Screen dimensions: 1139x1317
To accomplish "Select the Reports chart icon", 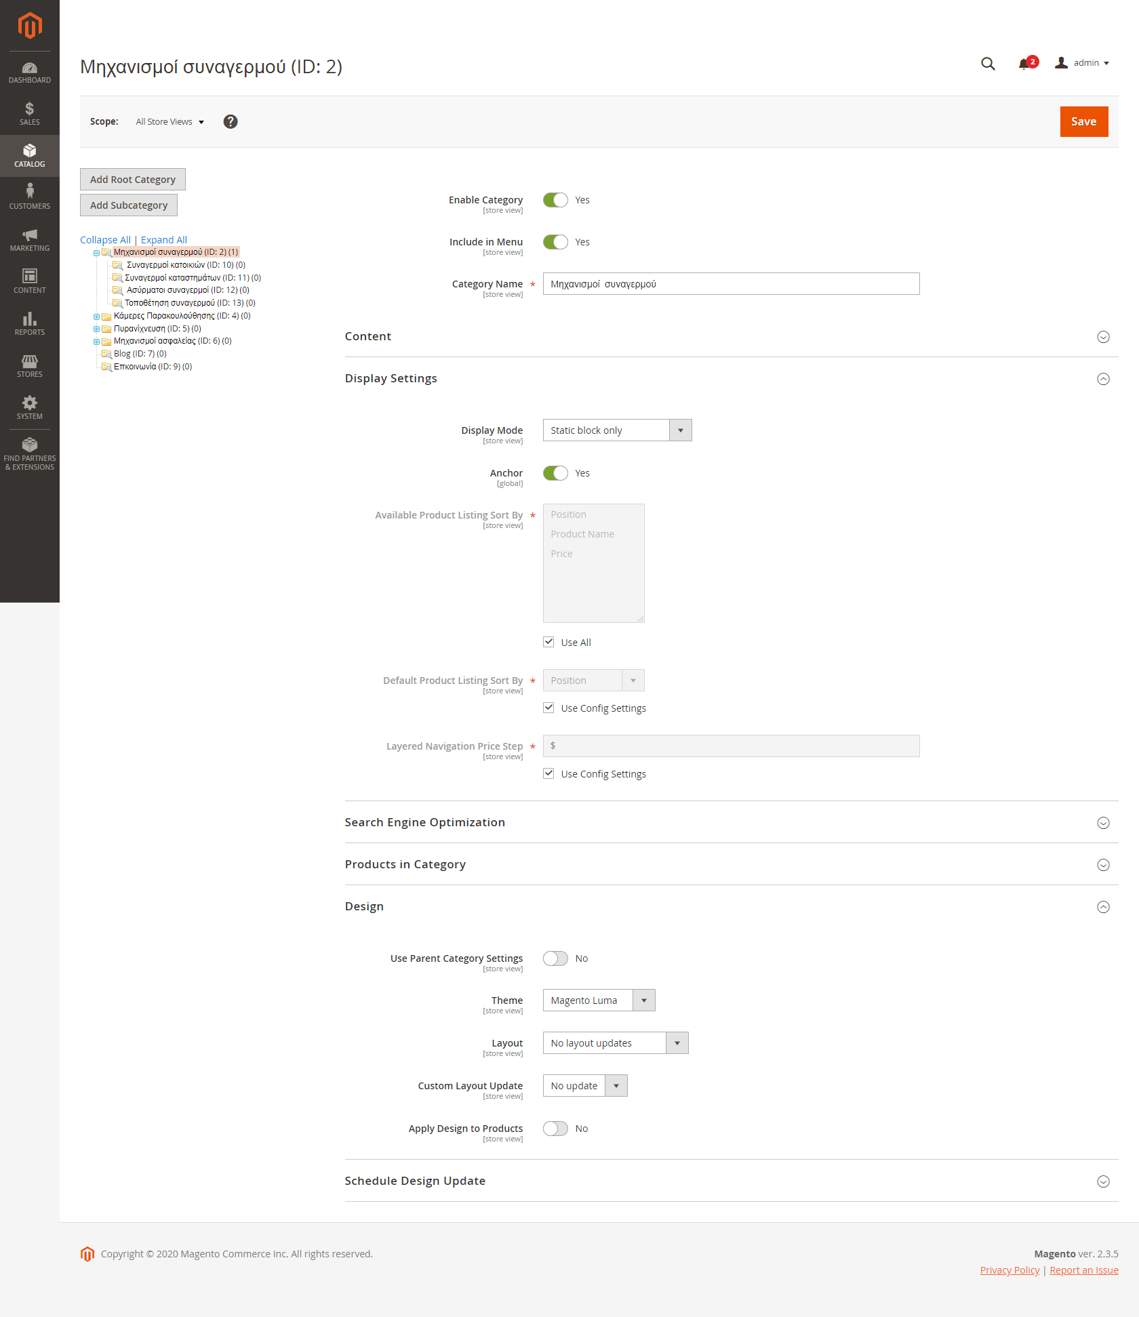I will [29, 323].
